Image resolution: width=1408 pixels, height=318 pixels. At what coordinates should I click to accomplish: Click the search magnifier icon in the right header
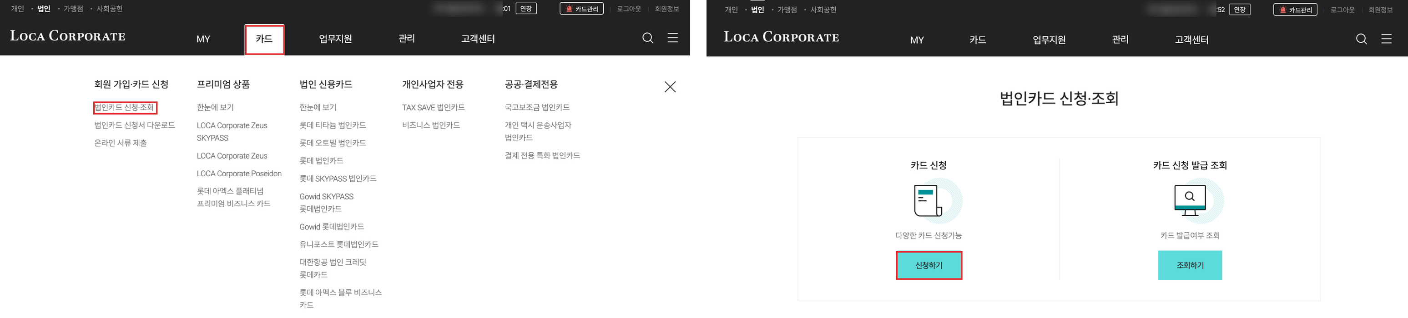tap(1362, 39)
